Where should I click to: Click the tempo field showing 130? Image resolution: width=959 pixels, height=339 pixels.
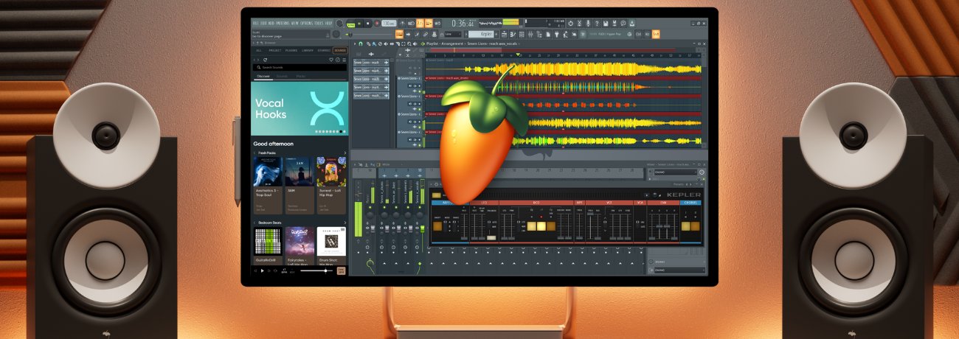pos(389,24)
